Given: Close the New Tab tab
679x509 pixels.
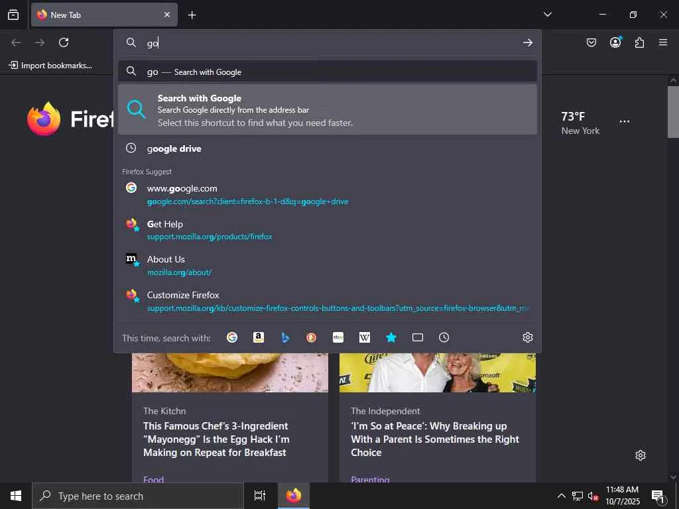Looking at the screenshot, I should coord(166,15).
